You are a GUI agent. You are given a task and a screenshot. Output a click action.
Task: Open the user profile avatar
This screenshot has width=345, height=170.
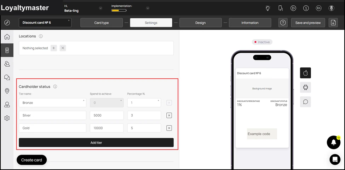tap(331, 8)
